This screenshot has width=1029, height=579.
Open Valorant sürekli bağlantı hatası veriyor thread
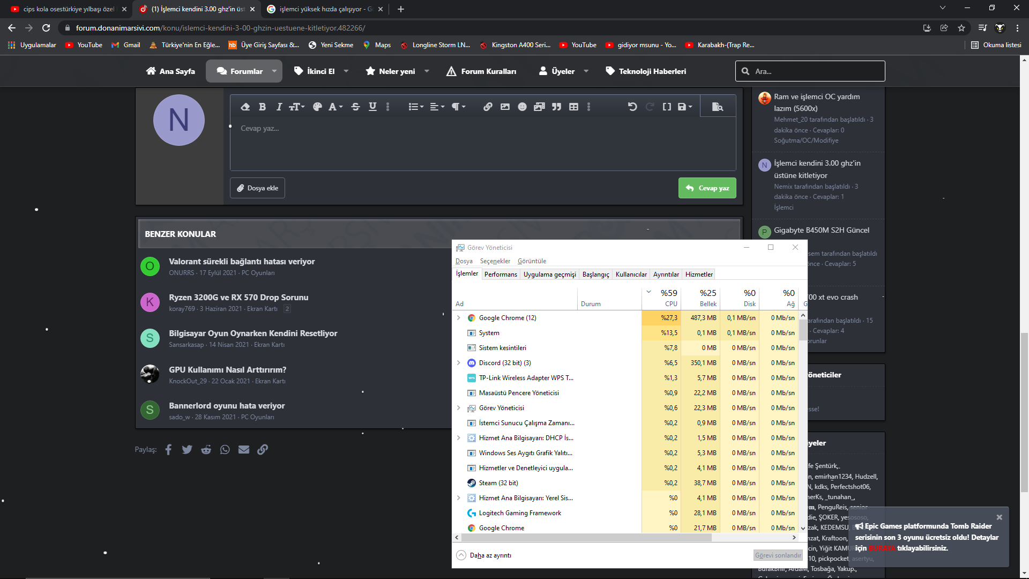click(242, 262)
